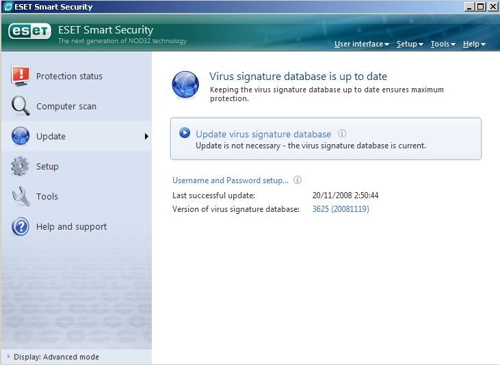Click 'The next generation of NOD32 technology' tagline
This screenshot has width=500, height=365.
pyautogui.click(x=122, y=41)
